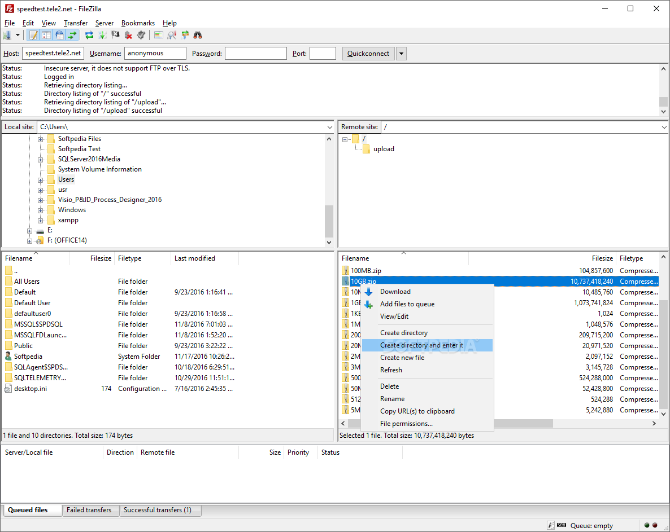Click the local tree vertical scrollbar thumb
Image resolution: width=670 pixels, height=532 pixels.
tap(329, 221)
